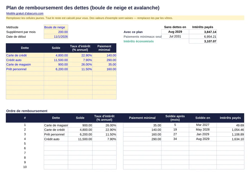Click the 900.00 balance in yellow input table
This screenshot has height=175, width=250.
56,64
